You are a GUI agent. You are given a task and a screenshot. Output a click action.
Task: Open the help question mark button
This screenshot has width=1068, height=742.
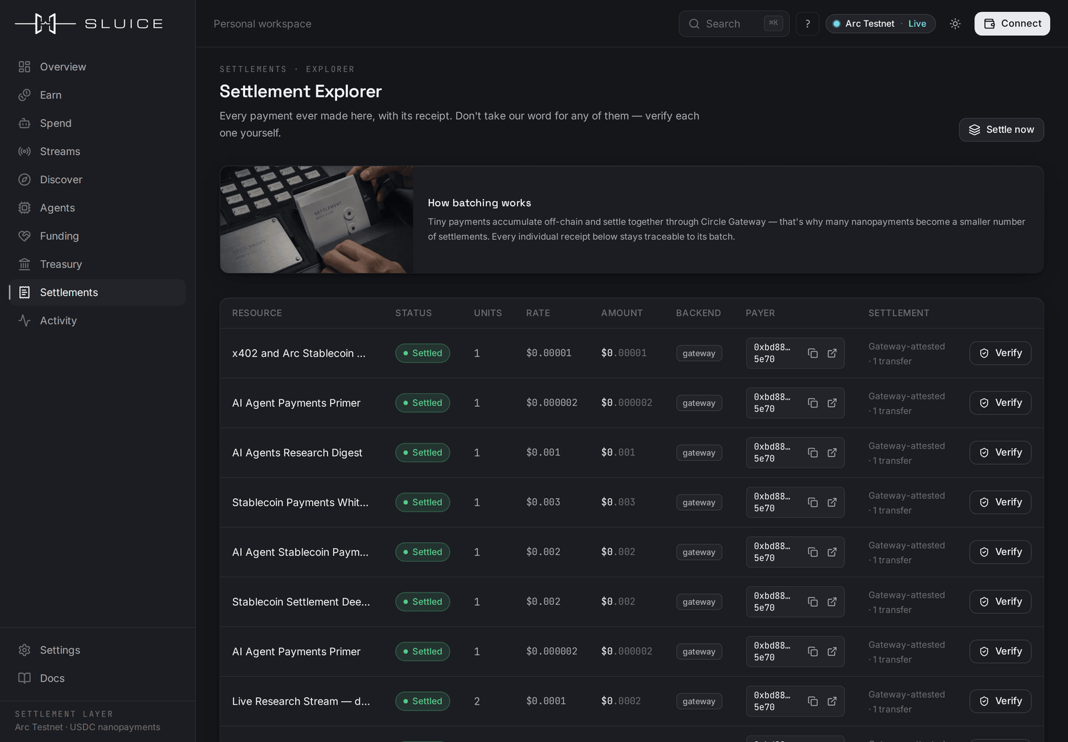point(808,23)
